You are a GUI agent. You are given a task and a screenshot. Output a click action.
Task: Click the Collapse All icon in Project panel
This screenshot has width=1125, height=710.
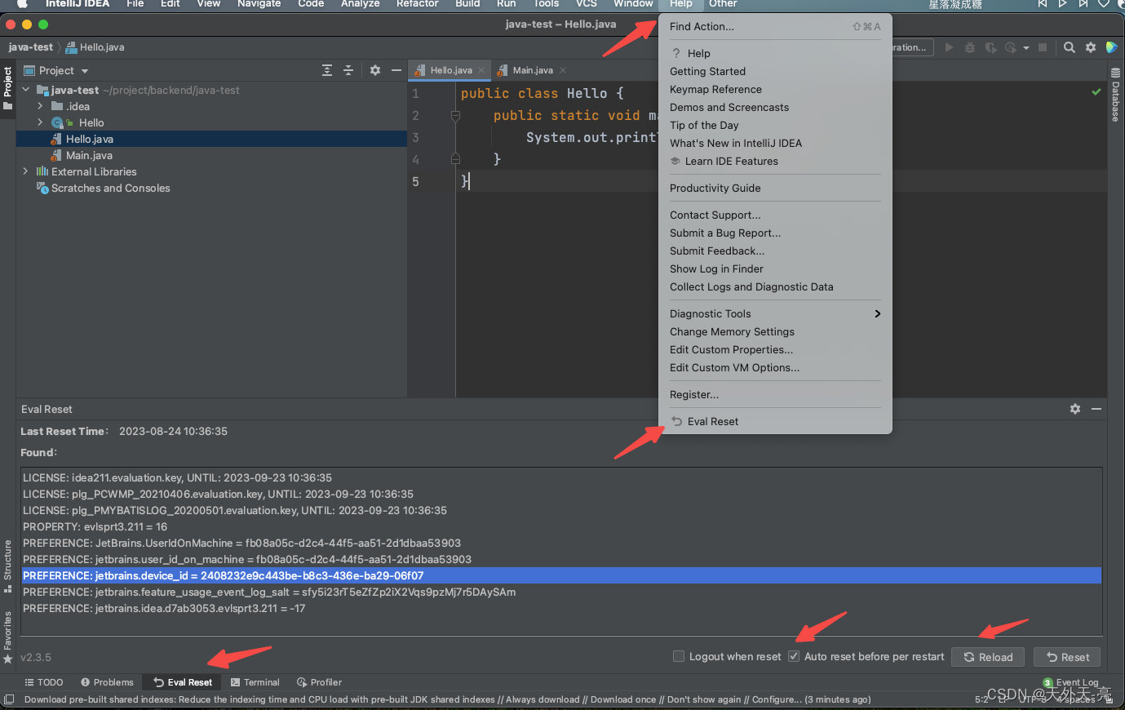[348, 70]
